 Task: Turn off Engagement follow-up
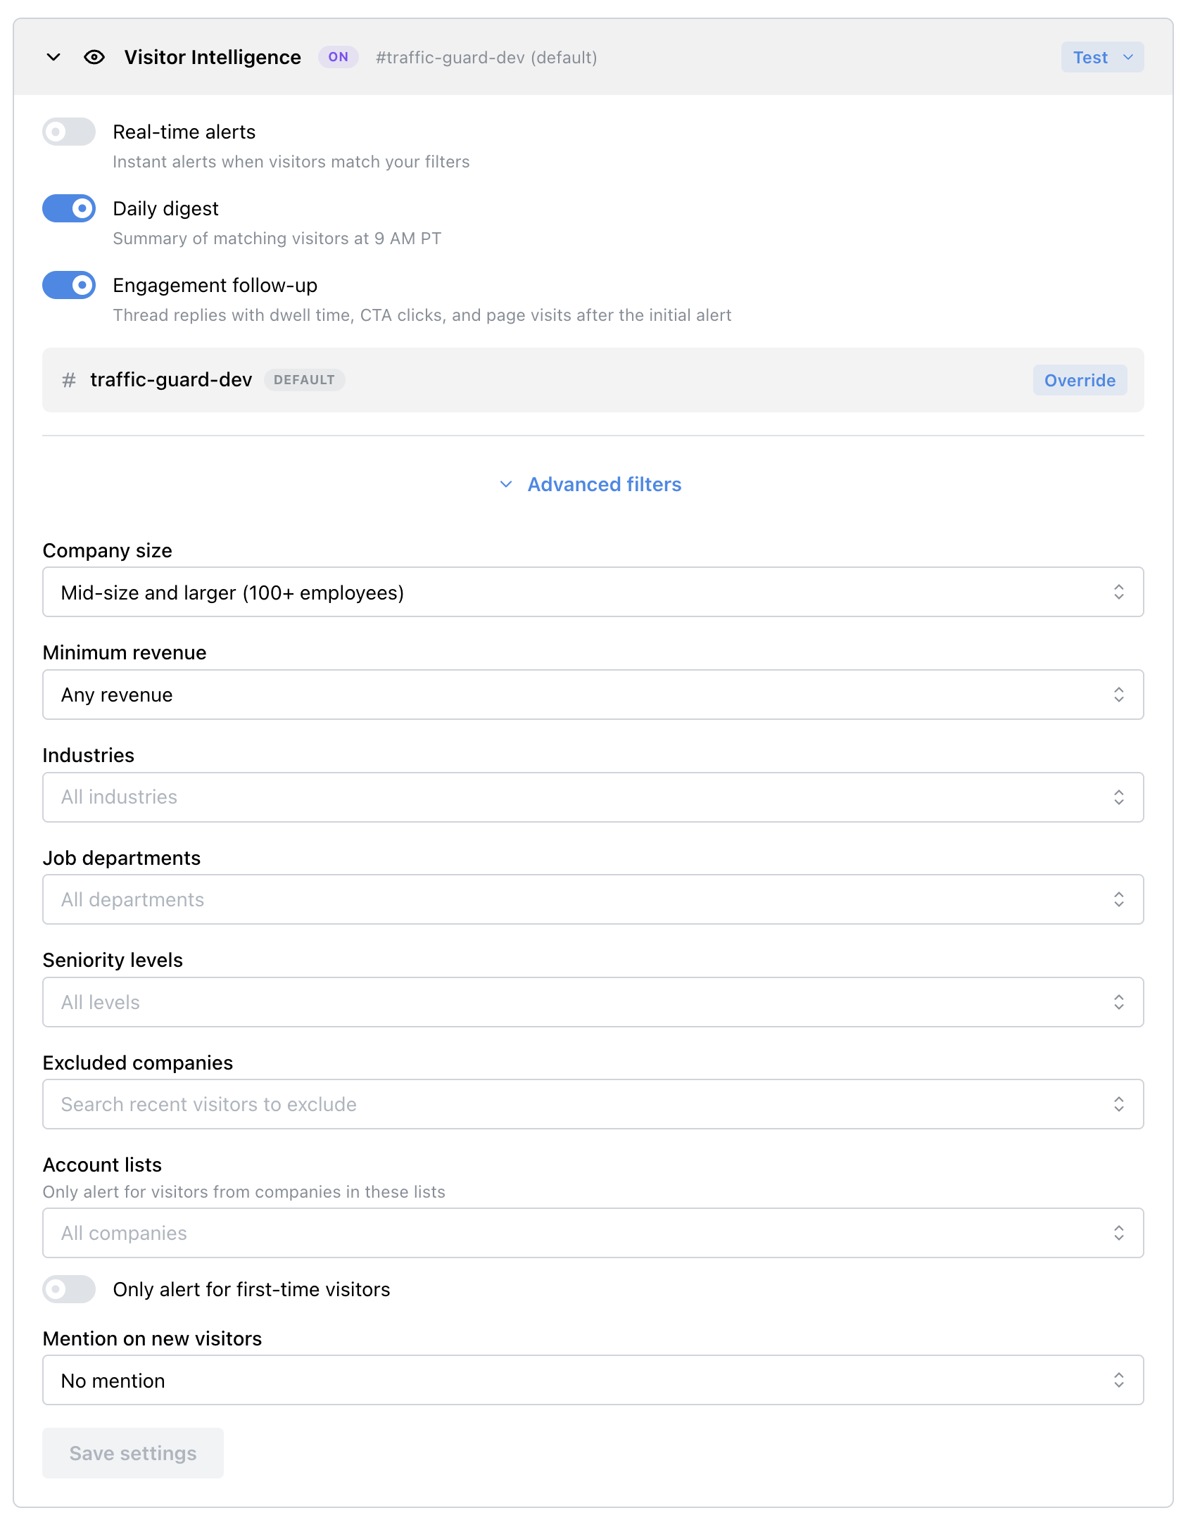pyautogui.click(x=68, y=285)
